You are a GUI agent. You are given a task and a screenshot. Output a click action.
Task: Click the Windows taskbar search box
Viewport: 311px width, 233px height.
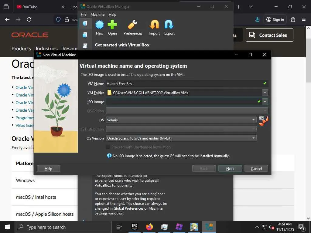pyautogui.click(x=63, y=227)
